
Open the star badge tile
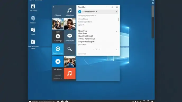pos(58,36)
